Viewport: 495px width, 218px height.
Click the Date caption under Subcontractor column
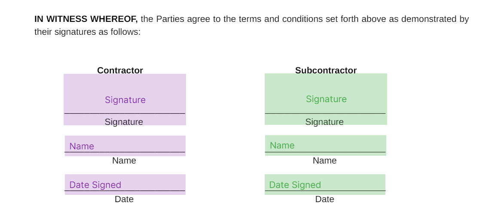[324, 199]
